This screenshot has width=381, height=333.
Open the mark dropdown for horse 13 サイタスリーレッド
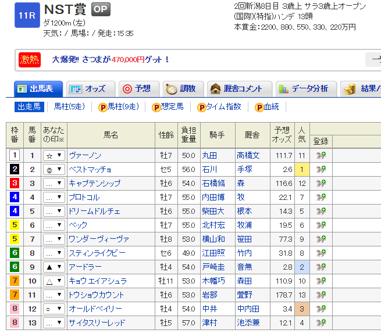click(54, 323)
